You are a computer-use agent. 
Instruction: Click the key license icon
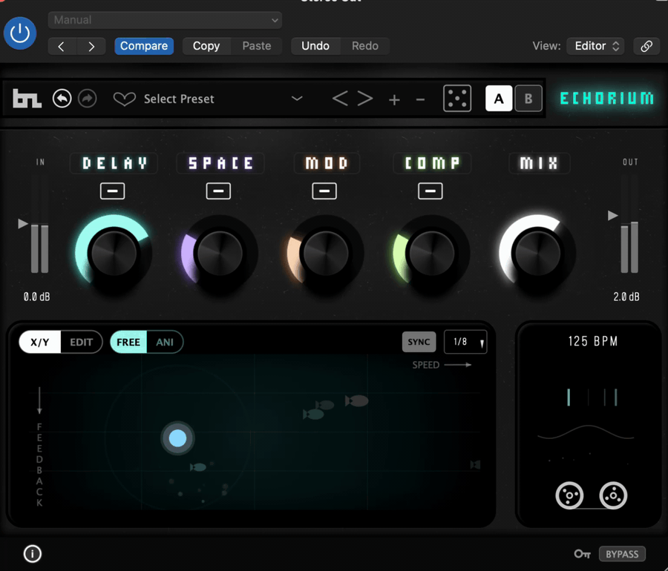[x=583, y=554]
